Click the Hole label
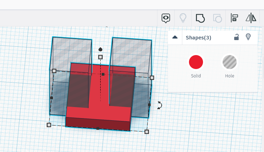 [230, 76]
